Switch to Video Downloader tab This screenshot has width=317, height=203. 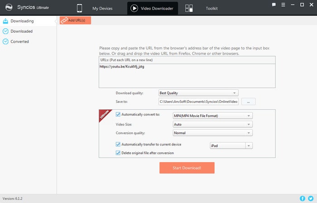pyautogui.click(x=153, y=8)
